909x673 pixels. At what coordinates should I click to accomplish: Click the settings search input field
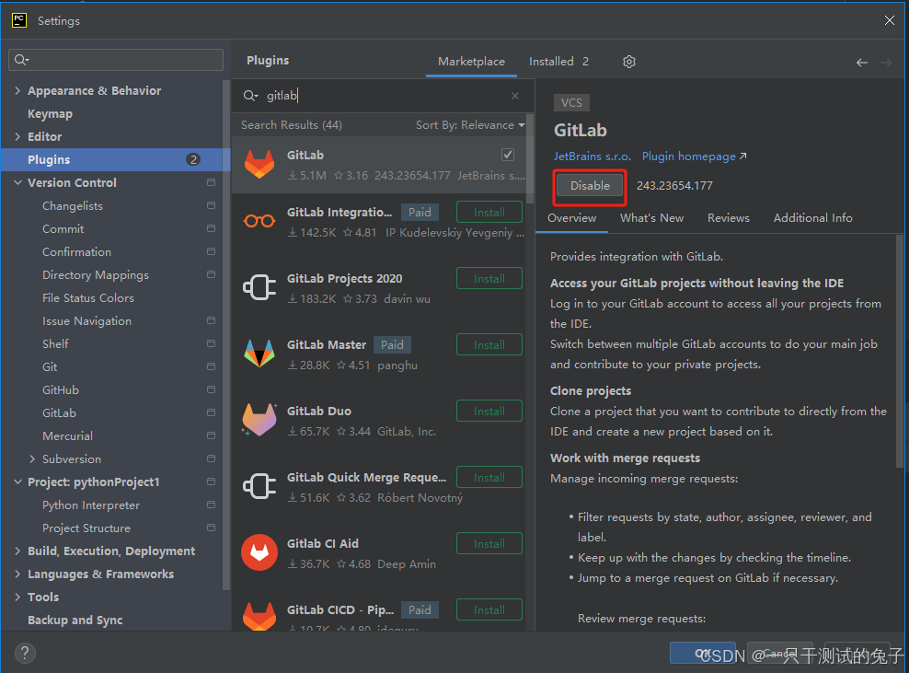pyautogui.click(x=116, y=60)
